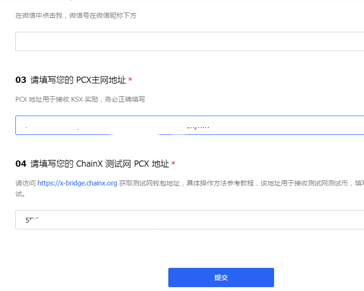Click hint text 在微信中点击我
This screenshot has height=291, width=364.
[x=39, y=15]
